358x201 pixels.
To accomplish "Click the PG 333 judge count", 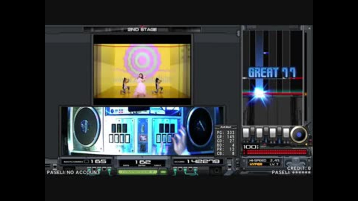I will coord(226,133).
